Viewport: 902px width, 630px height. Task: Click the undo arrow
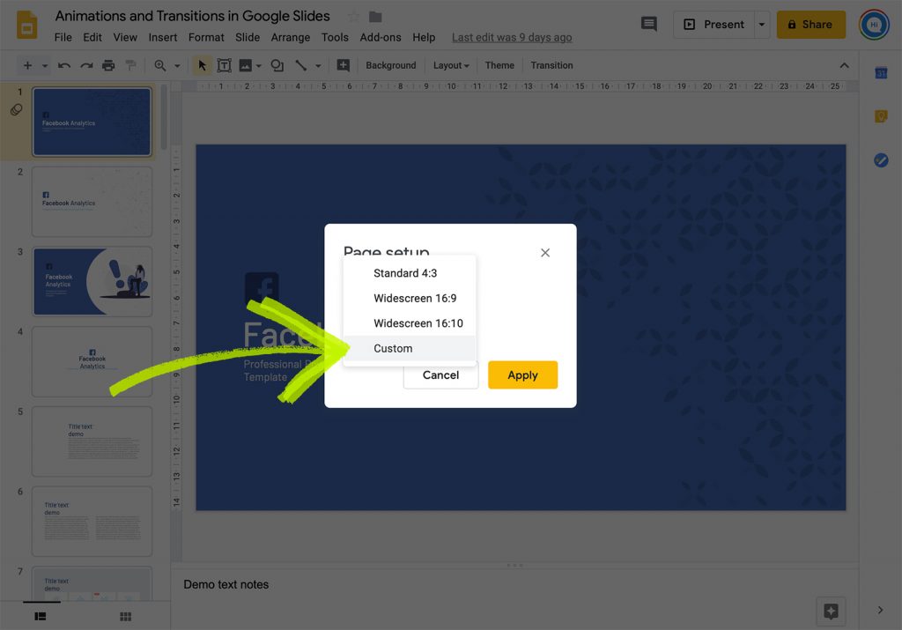coord(63,65)
